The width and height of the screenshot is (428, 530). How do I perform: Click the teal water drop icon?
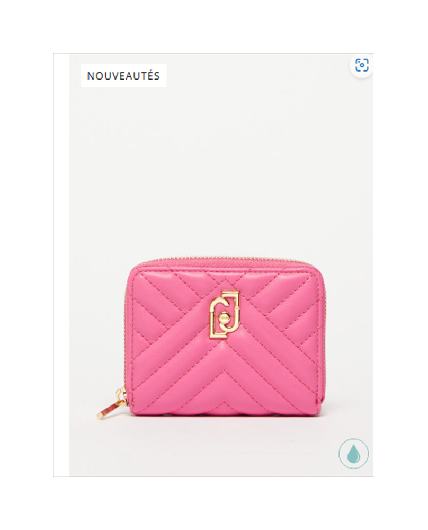click(x=353, y=454)
